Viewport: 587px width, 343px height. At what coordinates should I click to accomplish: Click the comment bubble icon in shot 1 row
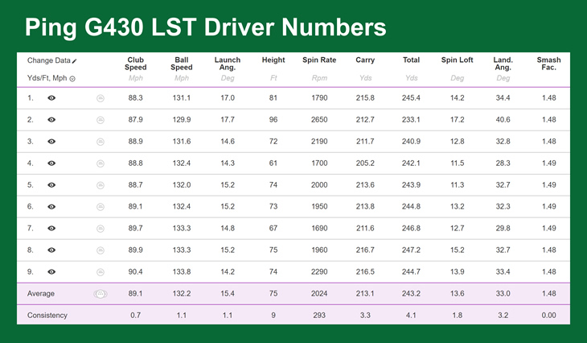[x=101, y=98]
